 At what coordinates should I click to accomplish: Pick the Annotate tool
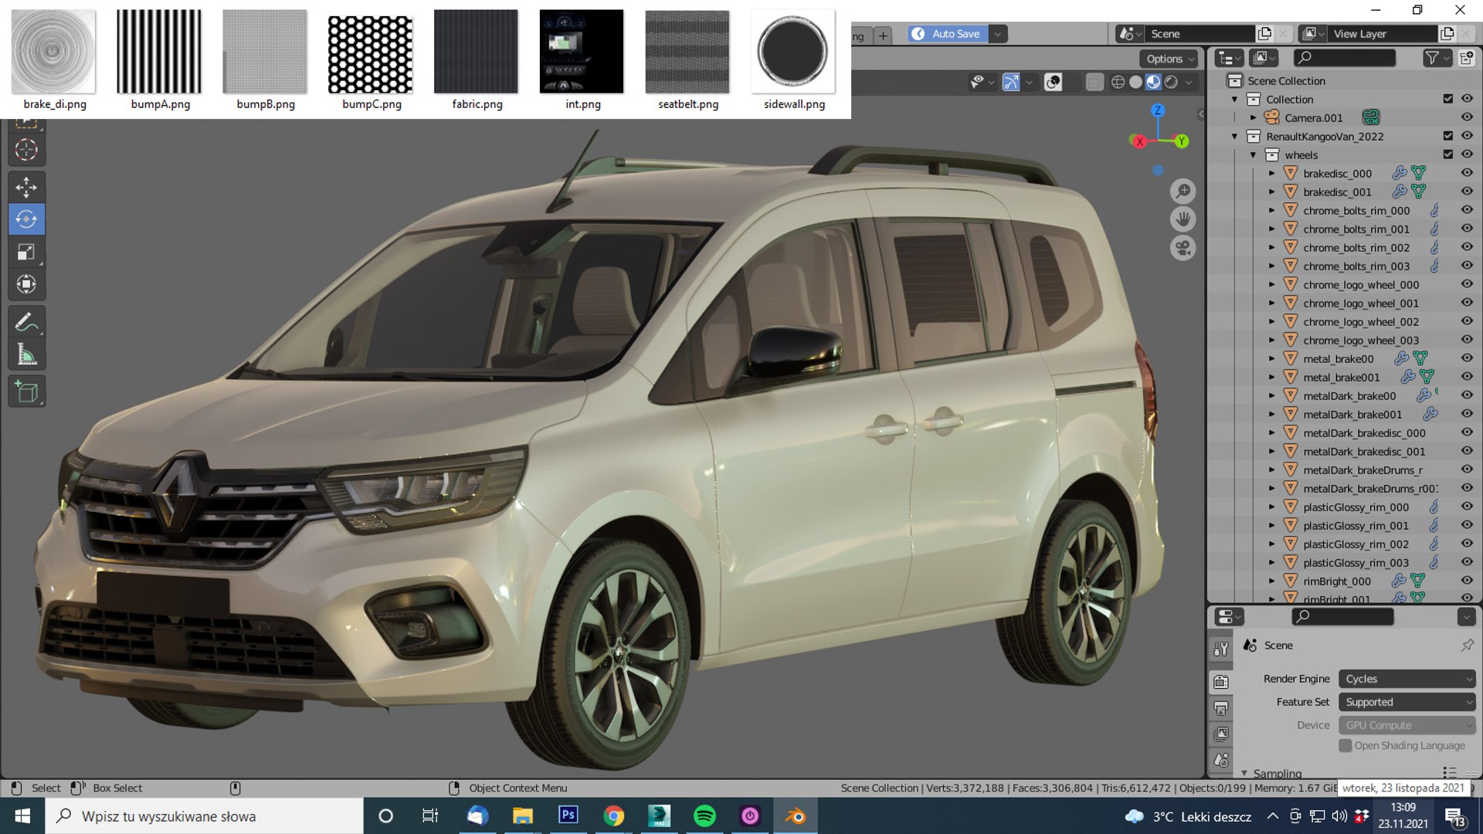coord(26,322)
